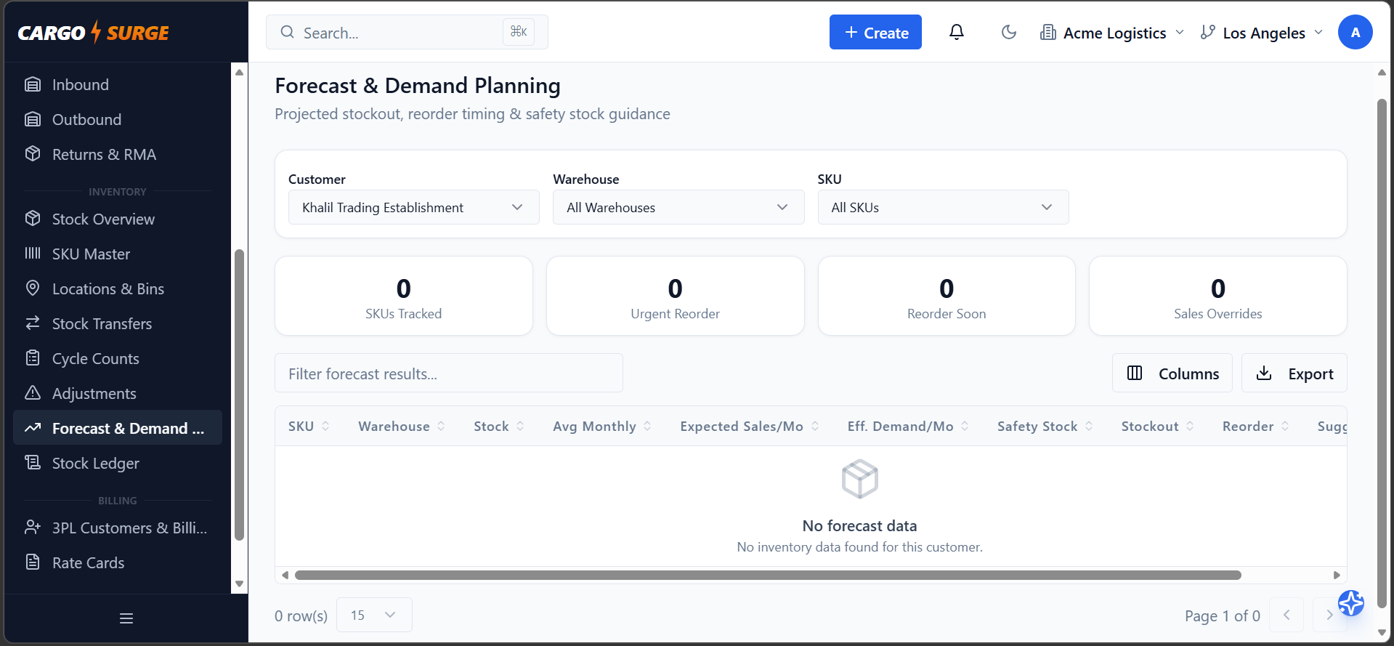
Task: Collapse the sidebar using the hamburger icon
Action: [126, 618]
